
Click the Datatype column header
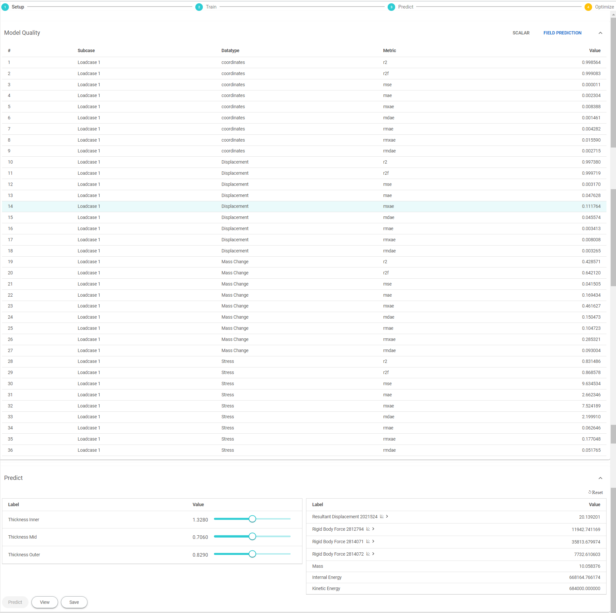[230, 50]
